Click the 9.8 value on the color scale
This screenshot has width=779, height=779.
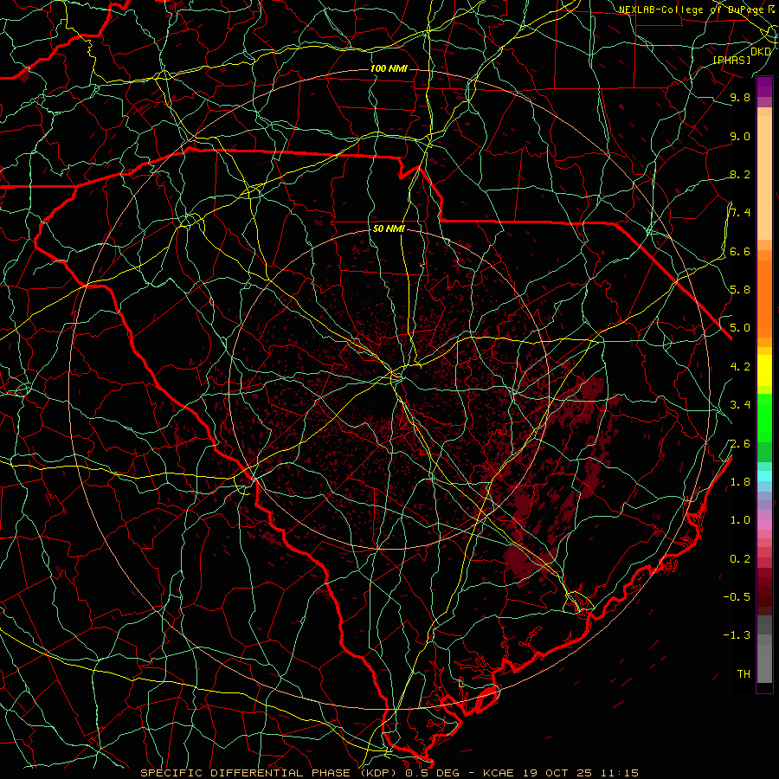click(x=740, y=97)
